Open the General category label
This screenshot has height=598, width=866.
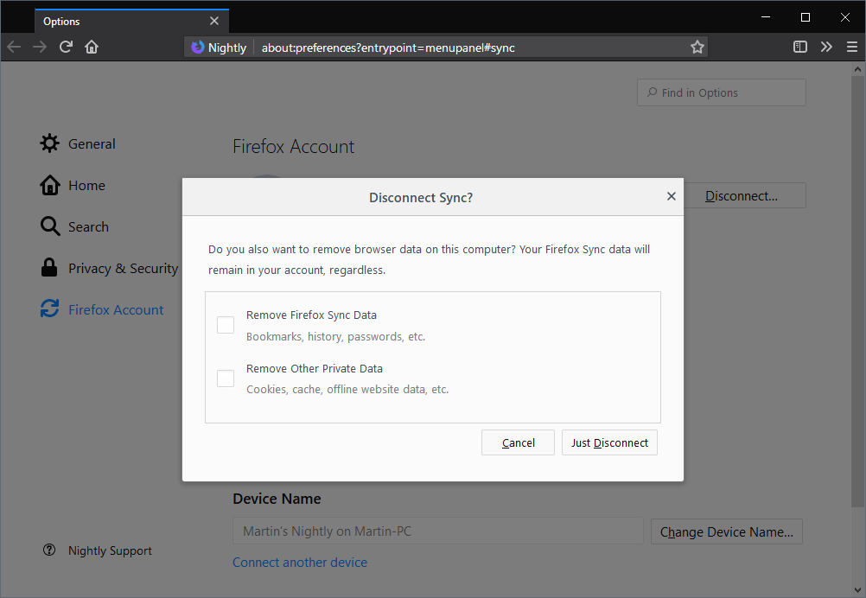(x=92, y=144)
